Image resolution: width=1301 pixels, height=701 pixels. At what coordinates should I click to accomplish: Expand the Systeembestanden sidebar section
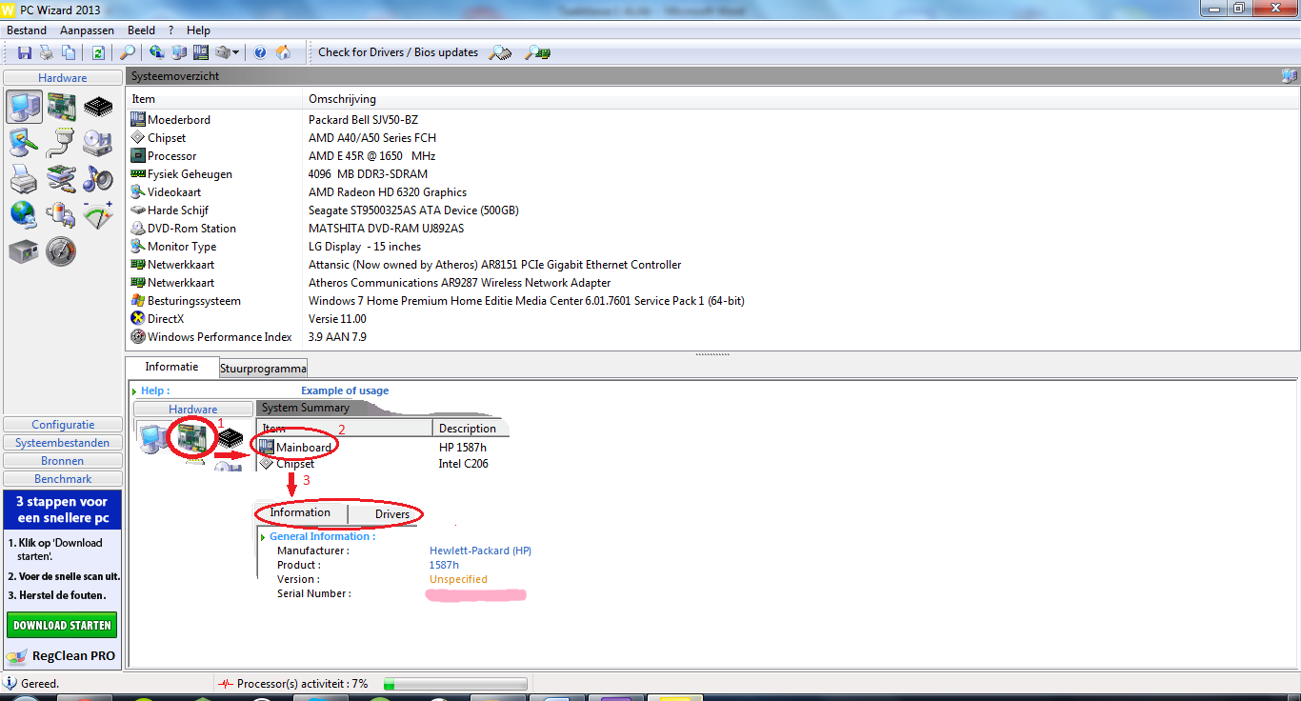(x=63, y=443)
